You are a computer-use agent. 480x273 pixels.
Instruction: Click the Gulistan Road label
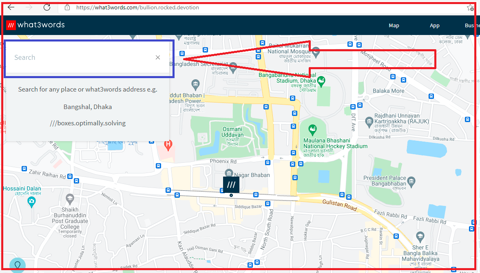pyautogui.click(x=339, y=205)
